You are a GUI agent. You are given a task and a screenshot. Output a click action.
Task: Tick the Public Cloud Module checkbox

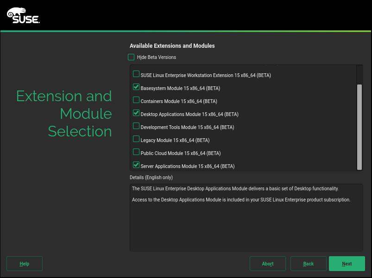click(136, 152)
